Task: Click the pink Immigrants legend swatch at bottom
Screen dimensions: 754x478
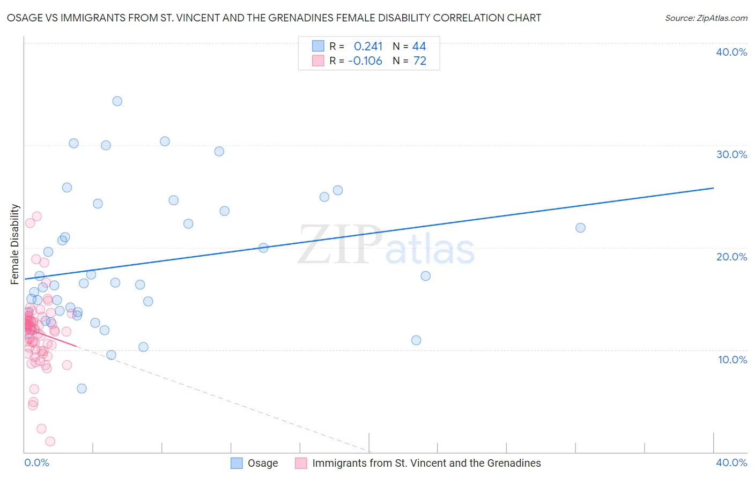Action: click(301, 463)
